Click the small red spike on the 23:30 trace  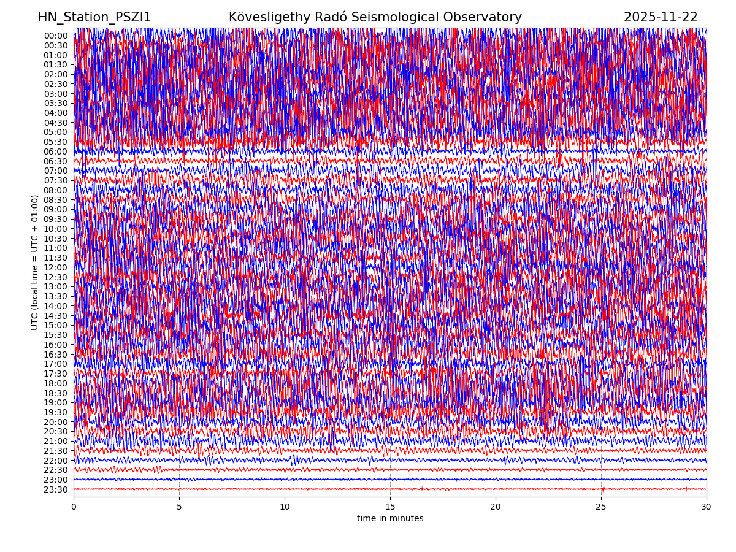603,489
